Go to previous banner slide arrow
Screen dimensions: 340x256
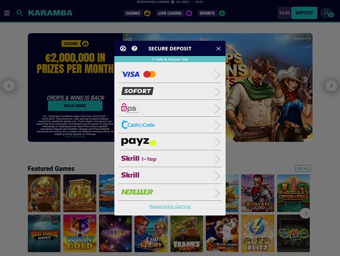(8, 86)
